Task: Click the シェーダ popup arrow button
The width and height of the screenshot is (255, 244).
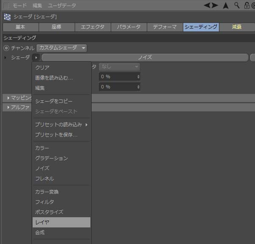Action: 36,57
